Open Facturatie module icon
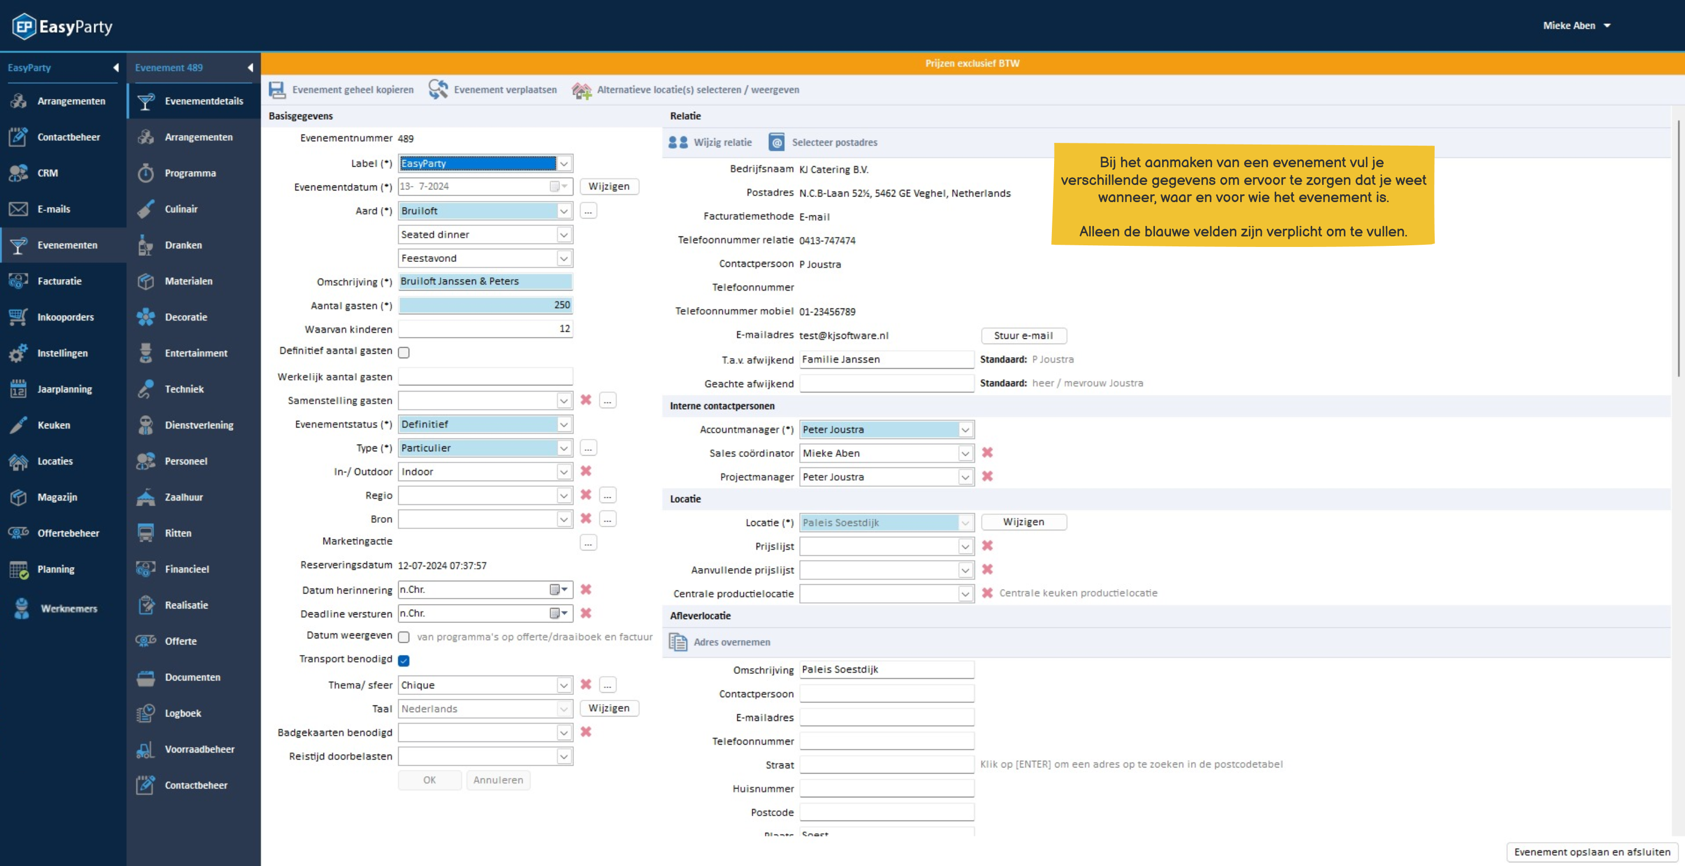The height and width of the screenshot is (866, 1685). pyautogui.click(x=18, y=281)
